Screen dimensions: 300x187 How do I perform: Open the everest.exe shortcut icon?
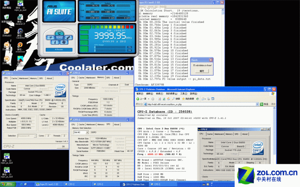pyautogui.click(x=20, y=47)
